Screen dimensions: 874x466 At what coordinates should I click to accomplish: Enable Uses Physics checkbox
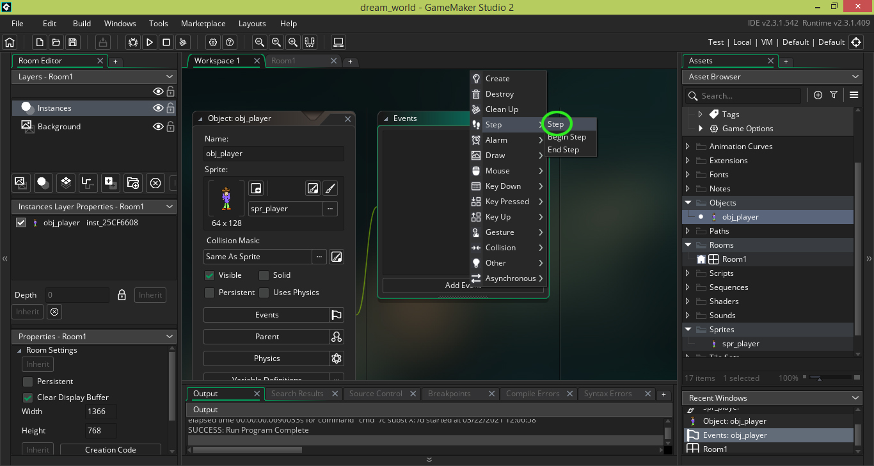click(264, 293)
